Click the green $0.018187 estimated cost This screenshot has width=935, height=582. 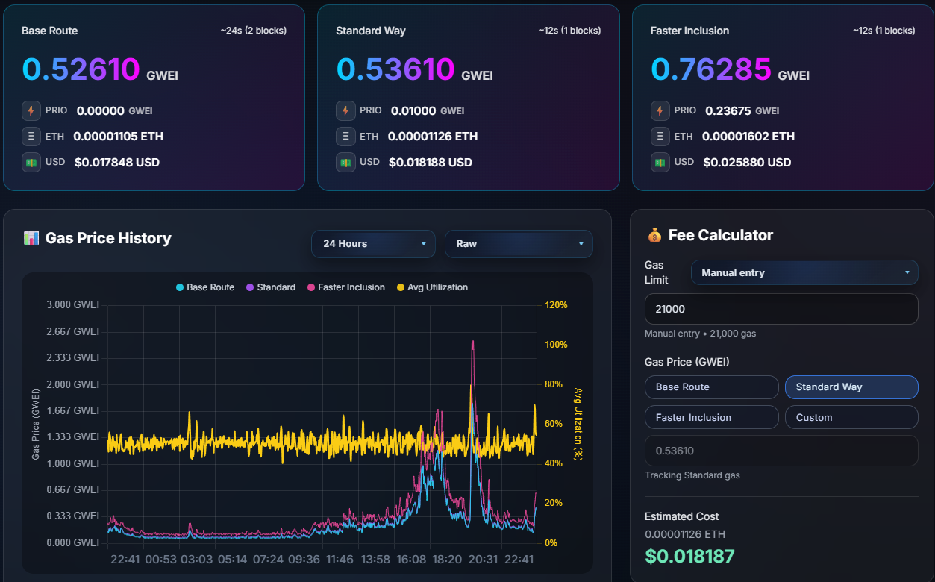point(689,556)
